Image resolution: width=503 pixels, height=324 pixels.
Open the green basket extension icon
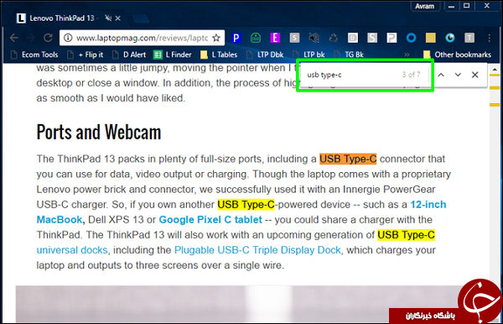click(x=256, y=38)
